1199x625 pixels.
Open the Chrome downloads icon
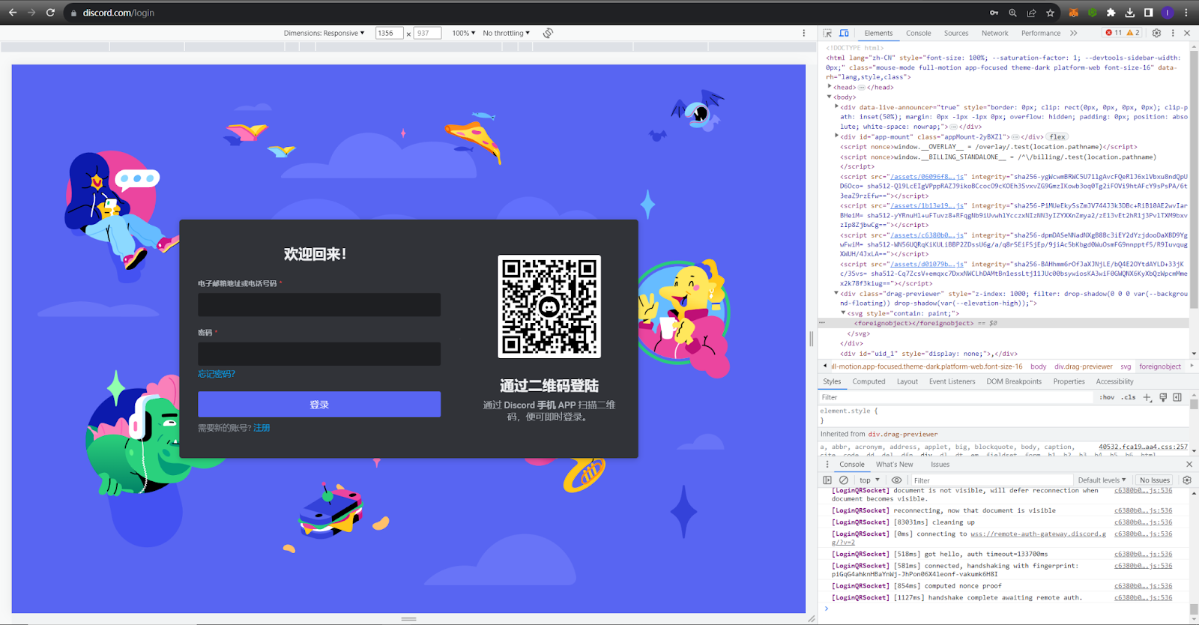pos(1130,13)
